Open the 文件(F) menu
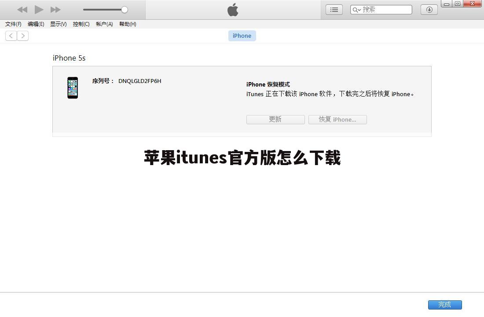The width and height of the screenshot is (484, 317). pyautogui.click(x=13, y=24)
